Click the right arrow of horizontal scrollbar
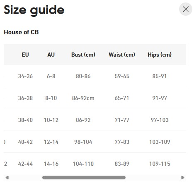194x186 pixels. pos(183,177)
